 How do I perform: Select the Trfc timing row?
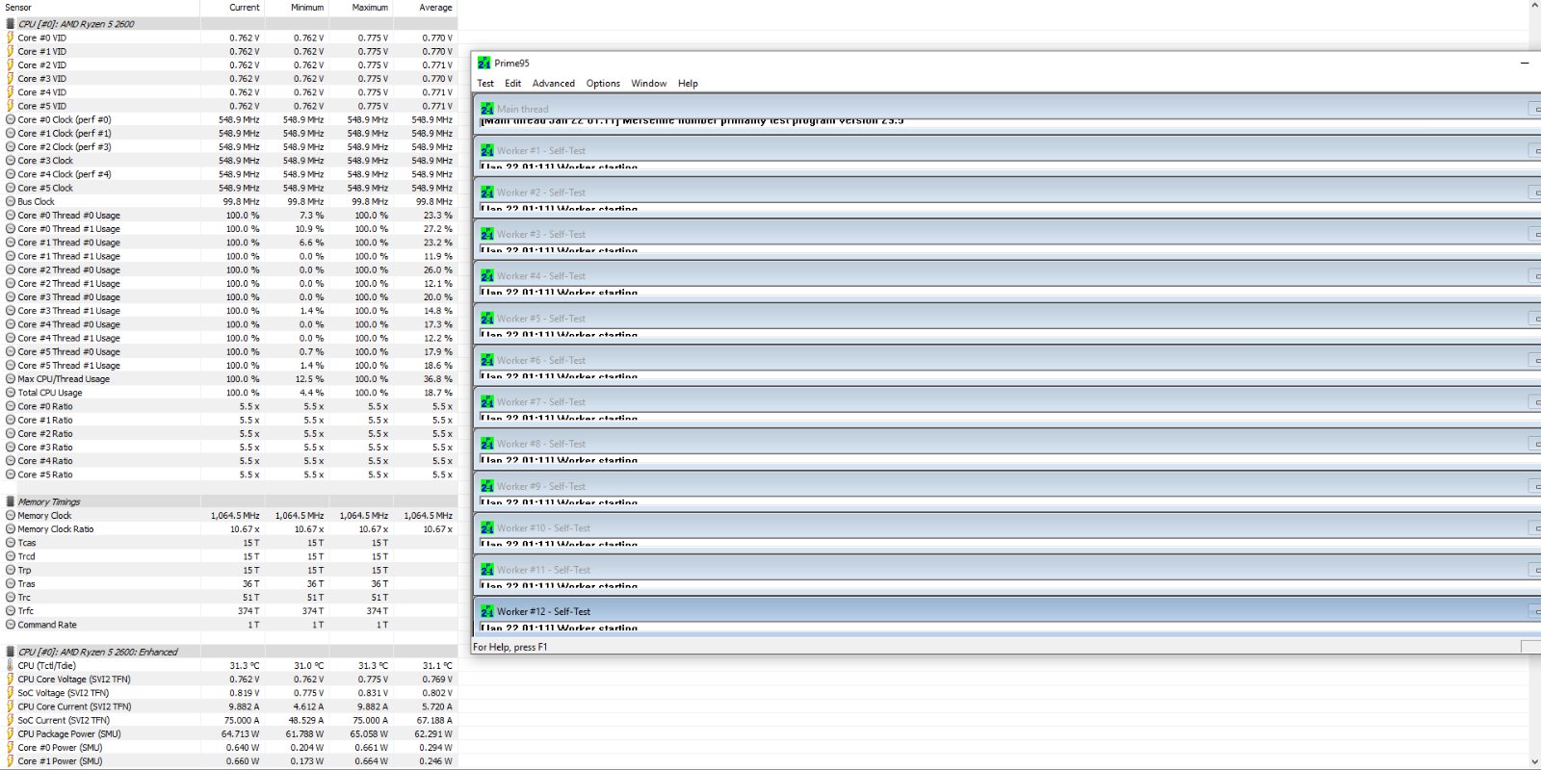pyautogui.click(x=228, y=611)
